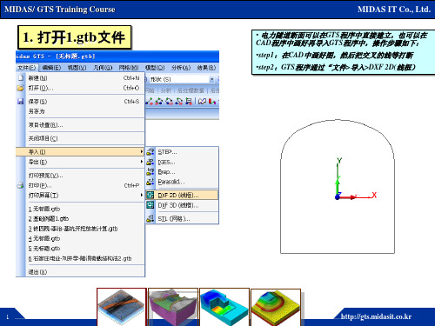Click the DXF 2D import icon
Viewport: 435px width, 326px height.
coord(151,195)
